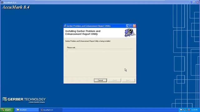200x112 pixels.
Task: Click the red security alert tray icon
Action: click(x=189, y=110)
